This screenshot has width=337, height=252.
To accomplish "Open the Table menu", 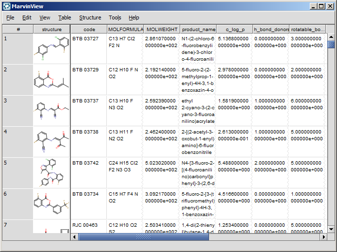I will (65, 17).
